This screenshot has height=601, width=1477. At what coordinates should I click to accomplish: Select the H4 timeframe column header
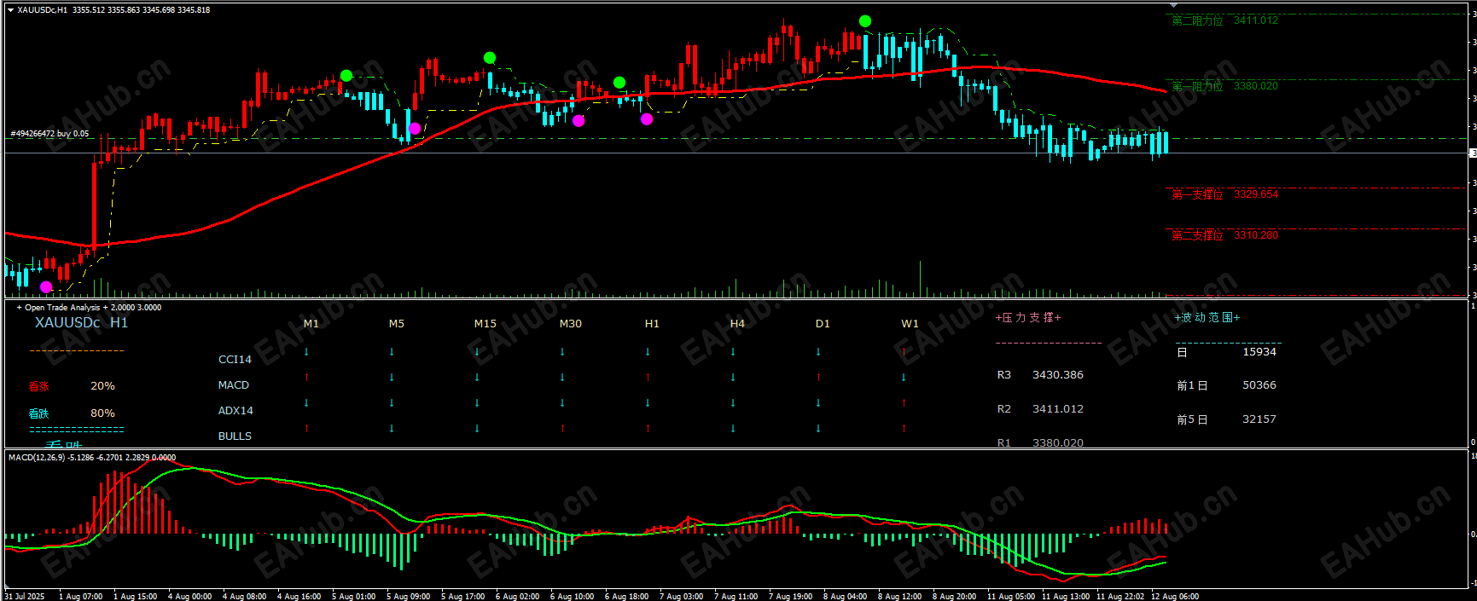click(x=737, y=324)
